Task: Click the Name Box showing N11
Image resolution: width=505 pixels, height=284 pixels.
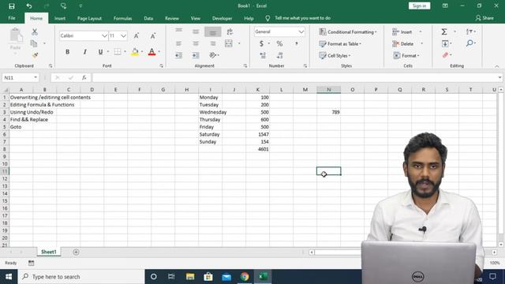Action: pyautogui.click(x=21, y=77)
